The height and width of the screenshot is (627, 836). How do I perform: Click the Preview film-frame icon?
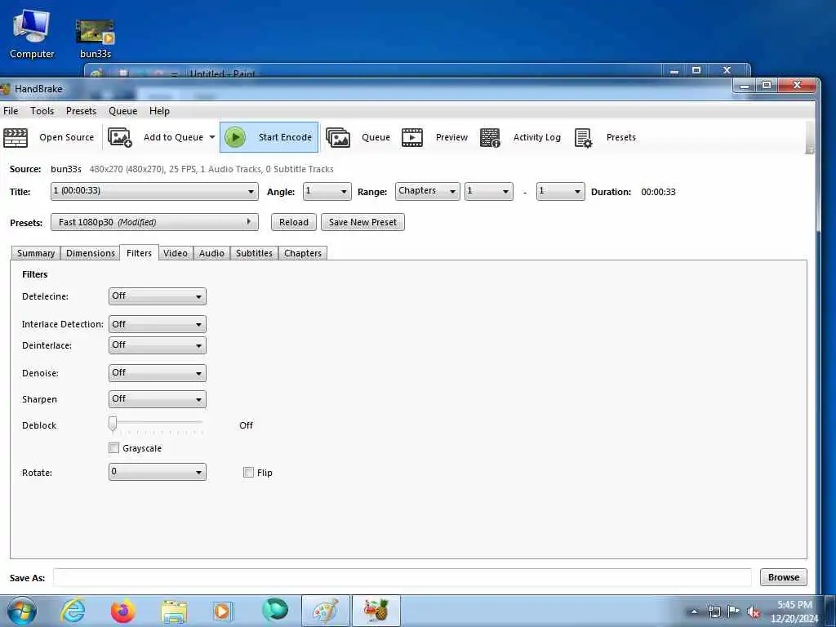click(412, 137)
